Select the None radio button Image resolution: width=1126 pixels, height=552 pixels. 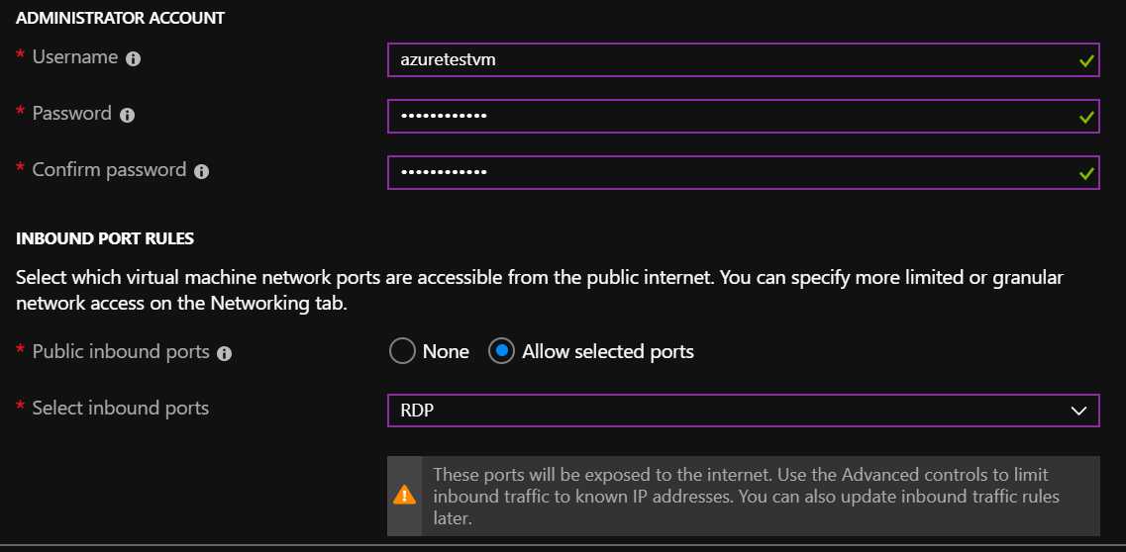[402, 351]
